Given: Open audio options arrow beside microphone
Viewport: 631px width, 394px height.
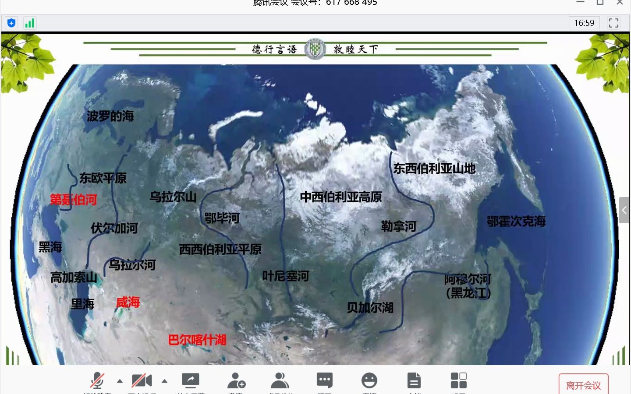Looking at the screenshot, I should coord(120,381).
